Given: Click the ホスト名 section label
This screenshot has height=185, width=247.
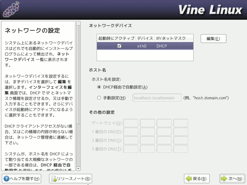Looking at the screenshot, I should (x=97, y=70).
